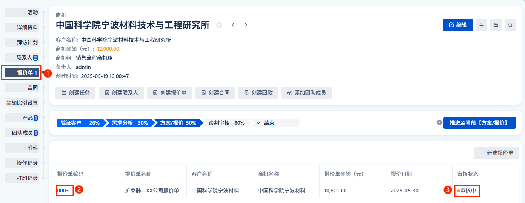Push stage with 推进至阶段【方案/报价】 button
The width and height of the screenshot is (525, 203).
[x=480, y=123]
